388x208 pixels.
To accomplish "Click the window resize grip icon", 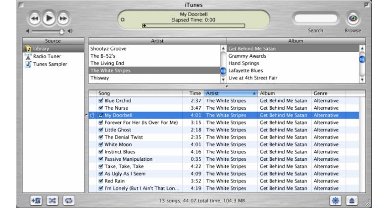I will click(x=367, y=203).
